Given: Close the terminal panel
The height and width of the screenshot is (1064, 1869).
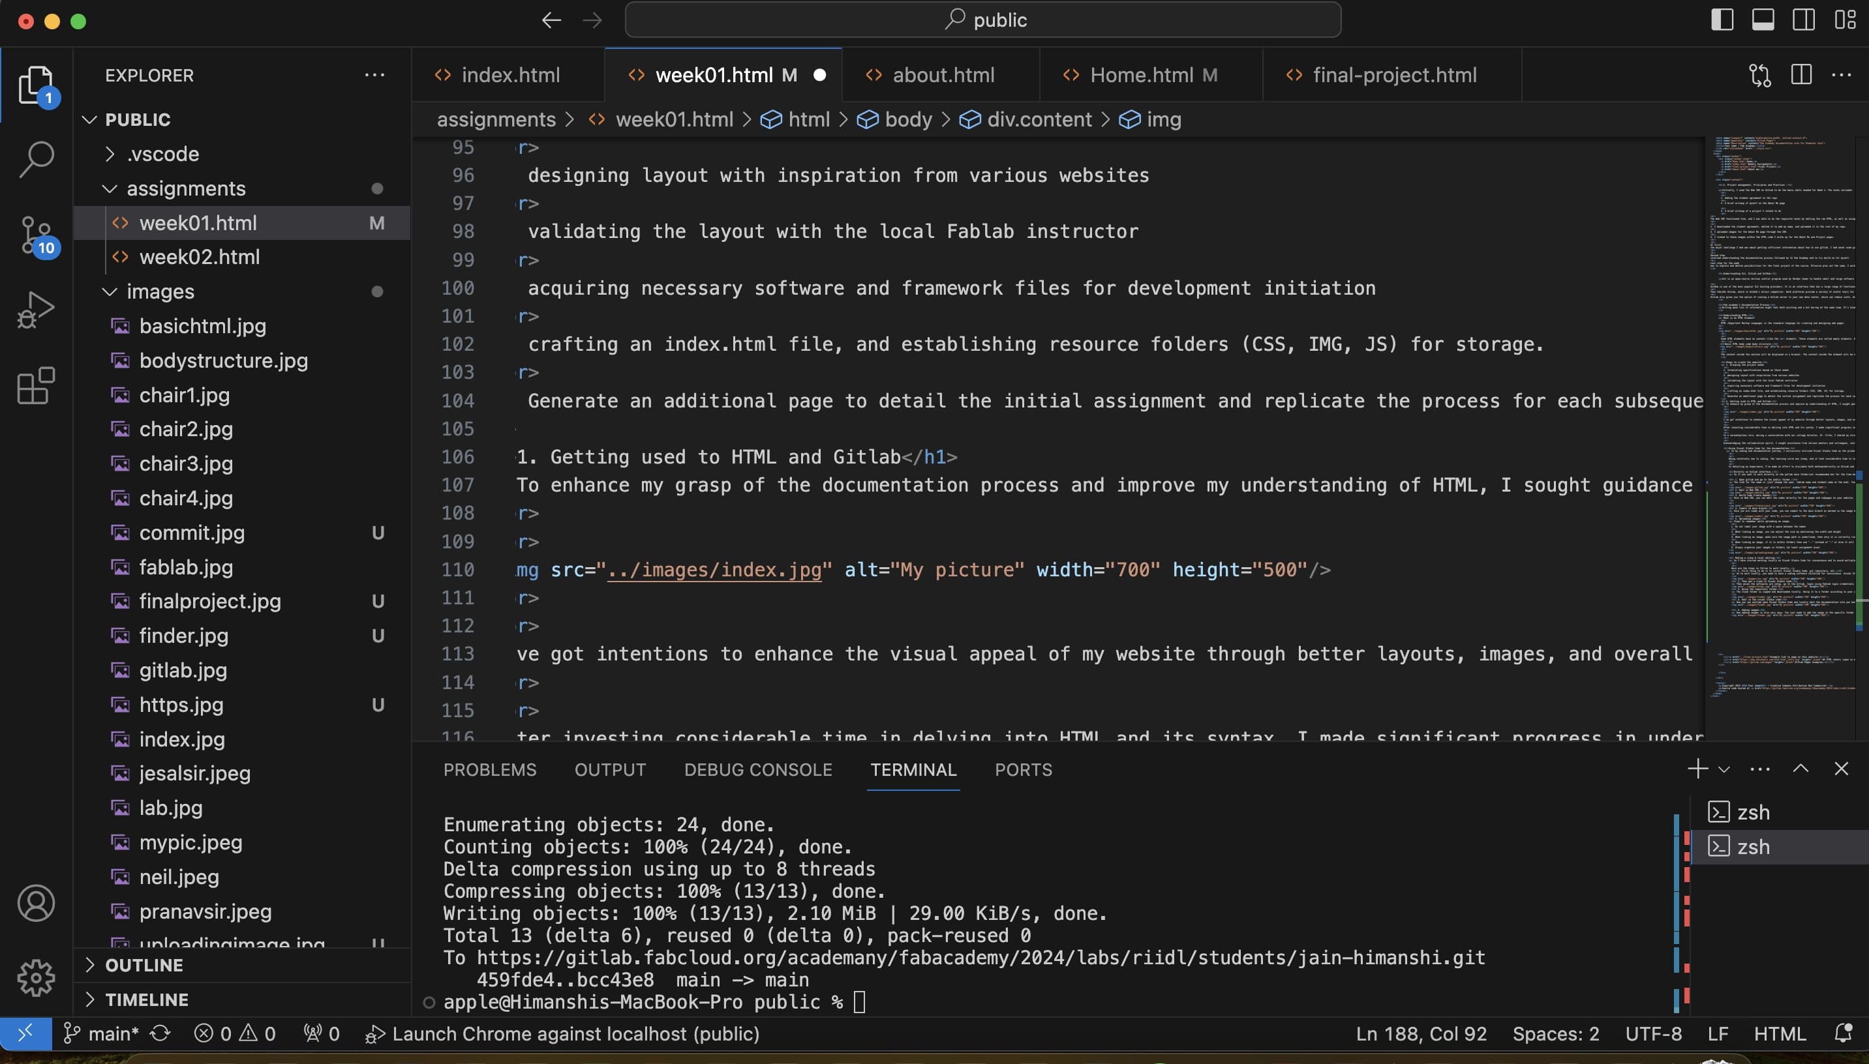Looking at the screenshot, I should coord(1841,769).
